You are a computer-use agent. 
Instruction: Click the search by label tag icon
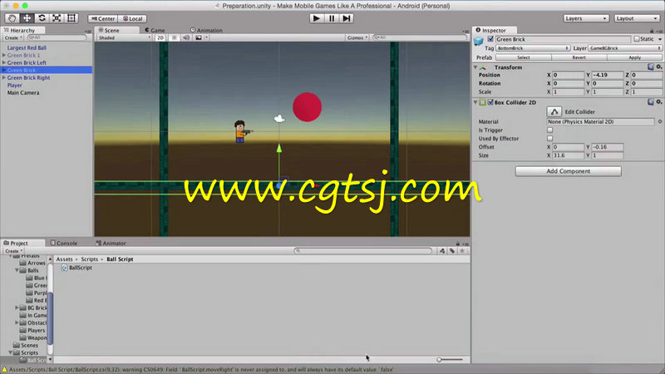click(x=452, y=251)
